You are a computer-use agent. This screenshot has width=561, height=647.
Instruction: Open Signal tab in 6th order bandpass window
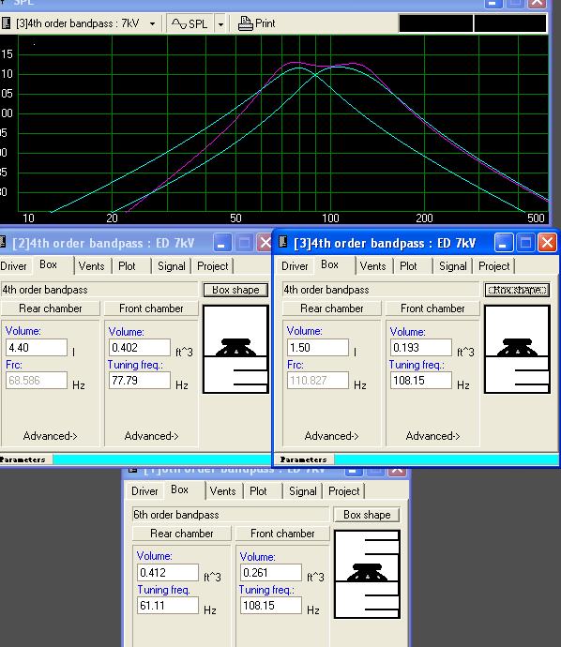303,491
